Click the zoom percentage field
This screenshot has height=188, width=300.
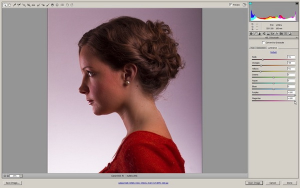click(x=14, y=176)
